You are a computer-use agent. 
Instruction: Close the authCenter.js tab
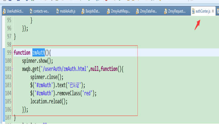point(213,11)
